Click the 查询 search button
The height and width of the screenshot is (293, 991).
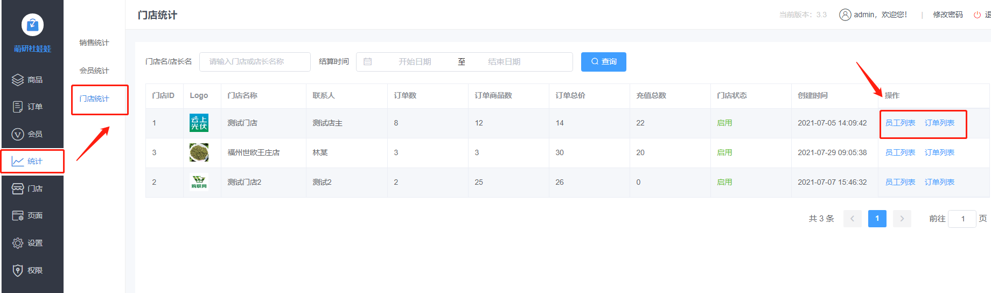click(x=603, y=61)
